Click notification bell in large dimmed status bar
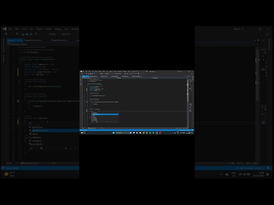 (x=268, y=168)
